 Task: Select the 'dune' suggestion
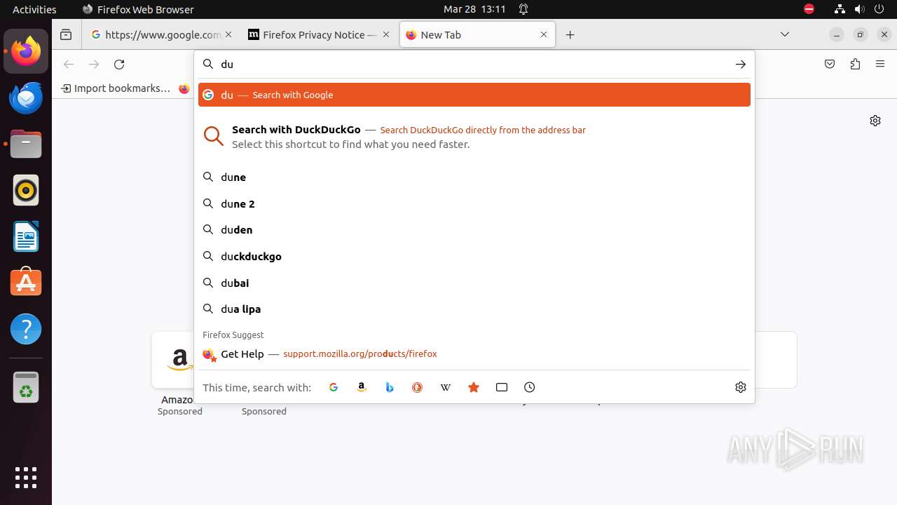[x=474, y=177]
